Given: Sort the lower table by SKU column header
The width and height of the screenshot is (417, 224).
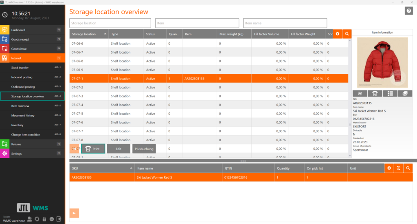Looking at the screenshot, I should coord(102,168).
